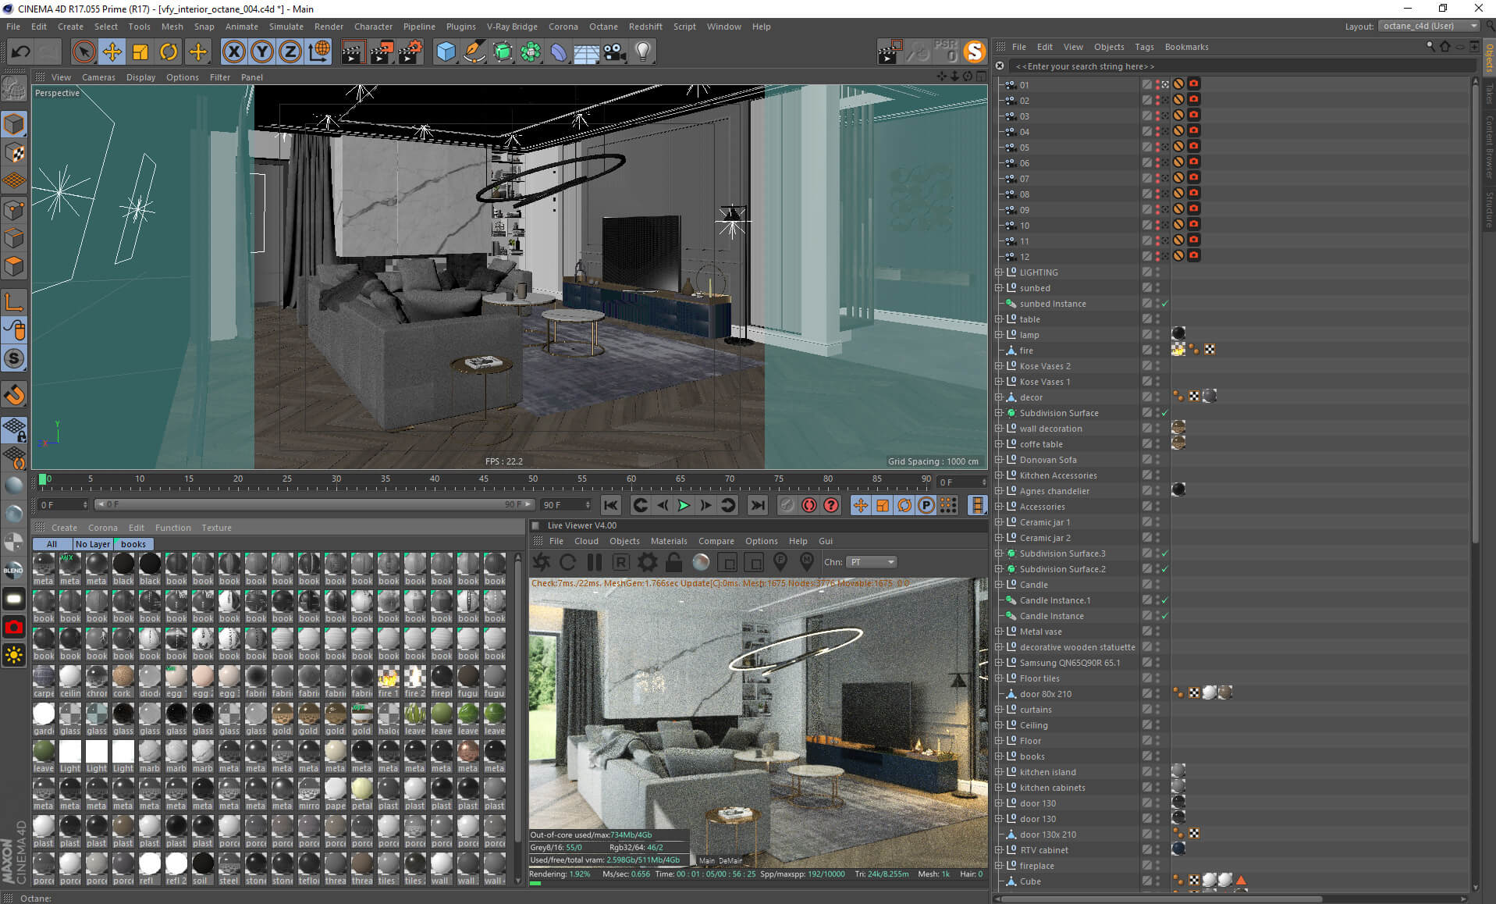
Task: Expand the curtains object
Action: (x=999, y=710)
